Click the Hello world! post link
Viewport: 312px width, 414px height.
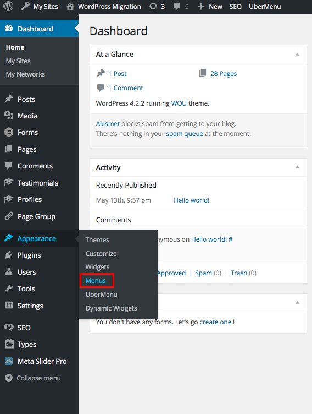coord(191,200)
